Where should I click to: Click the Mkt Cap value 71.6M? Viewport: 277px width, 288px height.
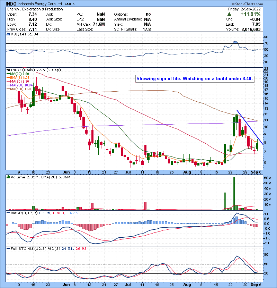[x=99, y=24]
